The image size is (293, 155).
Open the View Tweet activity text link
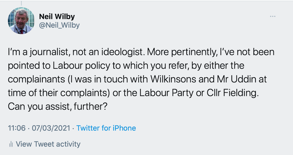48,144
